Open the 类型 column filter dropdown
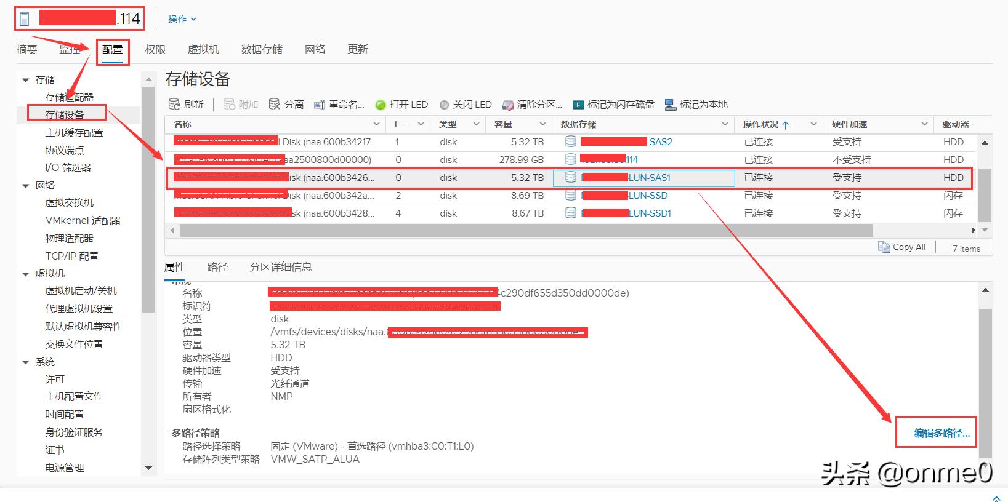1008x502 pixels. (477, 124)
